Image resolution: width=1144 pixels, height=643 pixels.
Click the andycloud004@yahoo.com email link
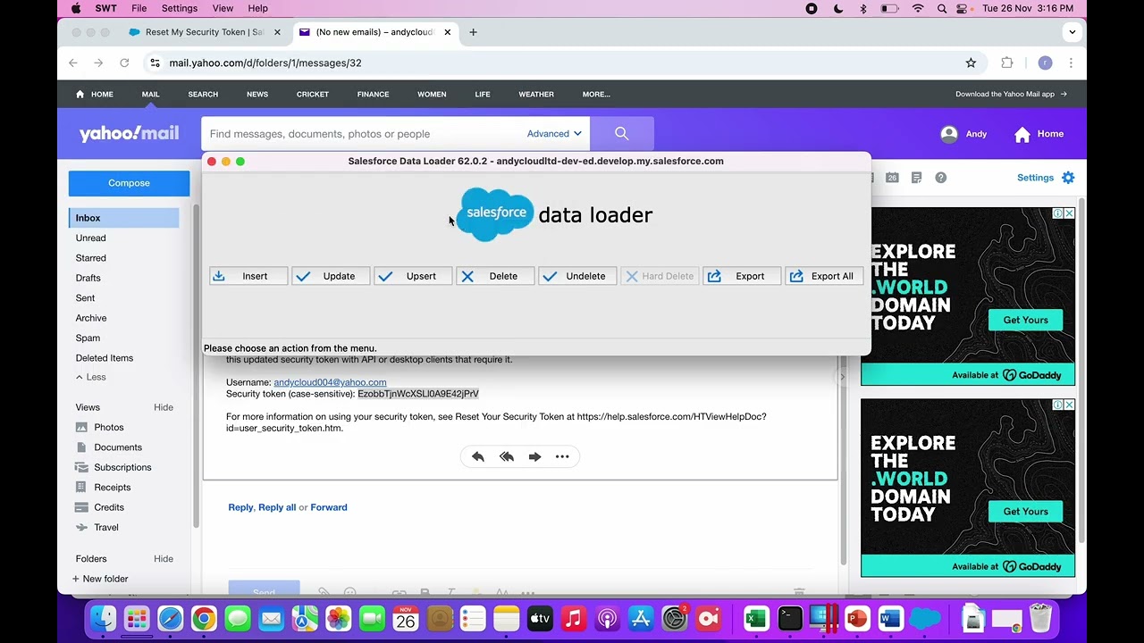point(330,382)
